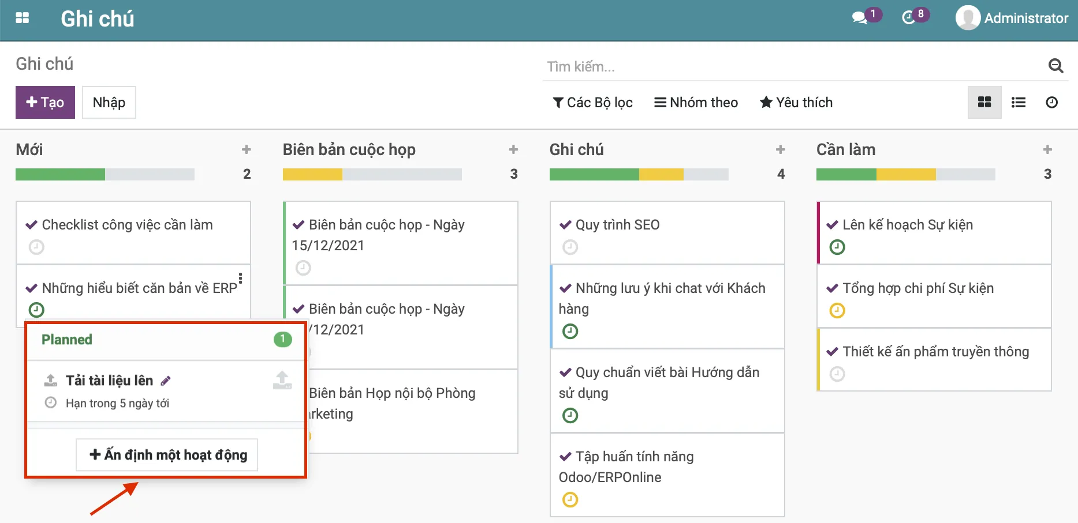Toggle done check on Quy chuẩn viết bài note

pos(565,373)
